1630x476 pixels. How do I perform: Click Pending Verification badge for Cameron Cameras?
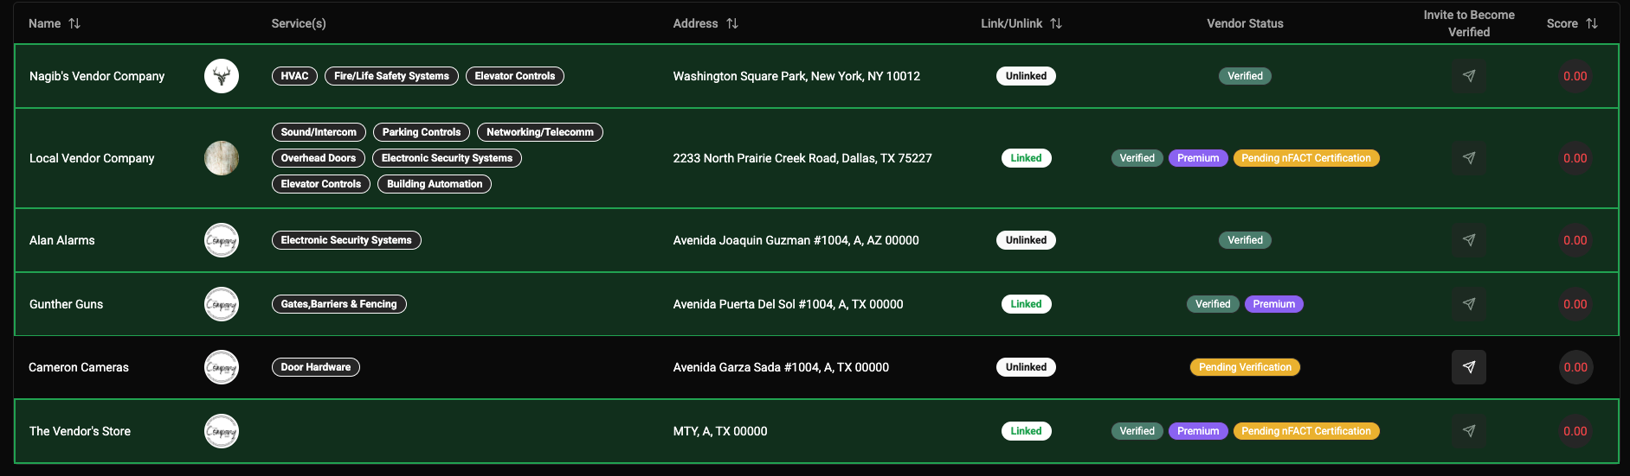tap(1245, 367)
